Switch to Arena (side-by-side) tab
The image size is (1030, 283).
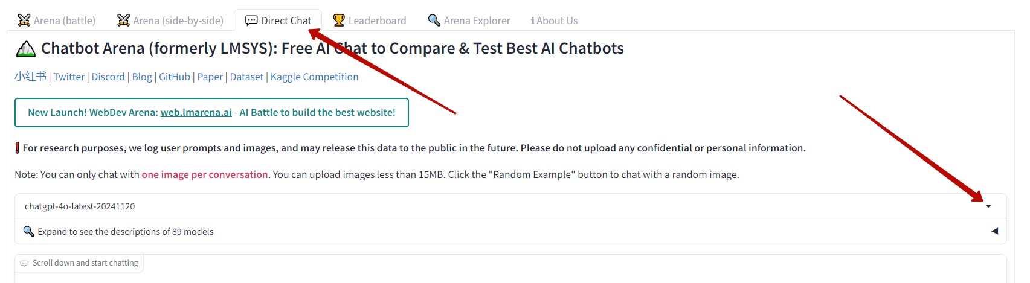pos(170,21)
